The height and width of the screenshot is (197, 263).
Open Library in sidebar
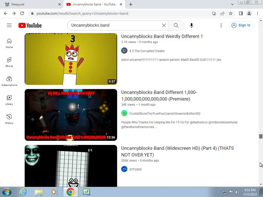tap(9, 100)
